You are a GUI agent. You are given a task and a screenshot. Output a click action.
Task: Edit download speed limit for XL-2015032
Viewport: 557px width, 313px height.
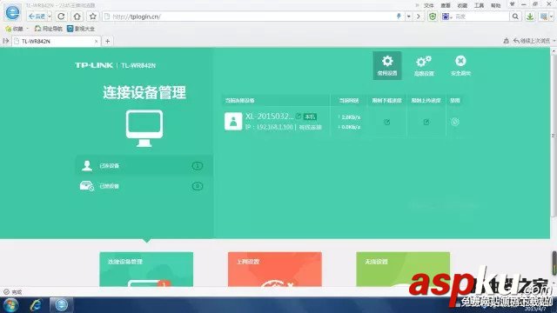coord(387,122)
